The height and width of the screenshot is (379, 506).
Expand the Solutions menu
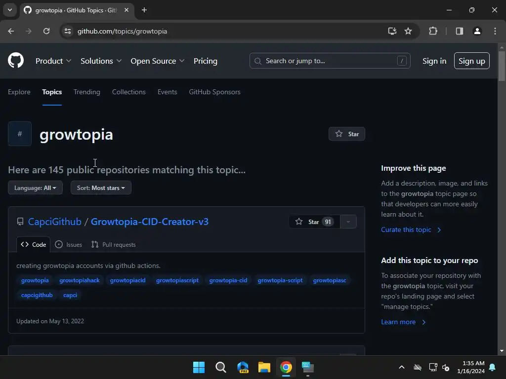101,61
